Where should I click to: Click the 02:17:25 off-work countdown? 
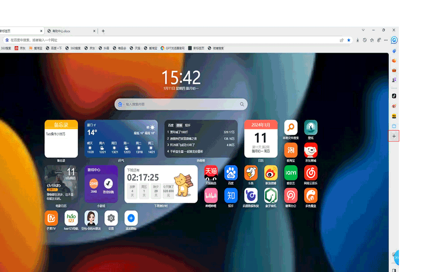click(143, 177)
